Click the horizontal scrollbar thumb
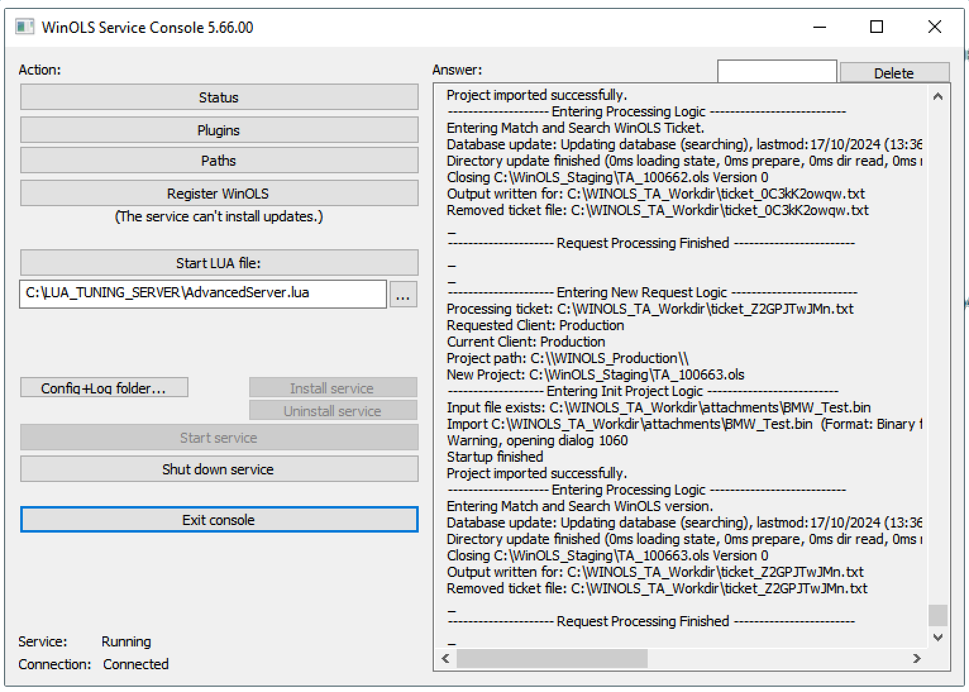The width and height of the screenshot is (969, 692). 552,658
